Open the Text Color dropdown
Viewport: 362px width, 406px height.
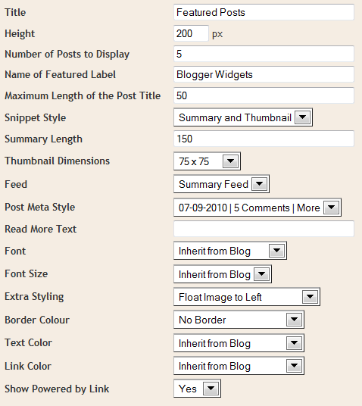(239, 343)
